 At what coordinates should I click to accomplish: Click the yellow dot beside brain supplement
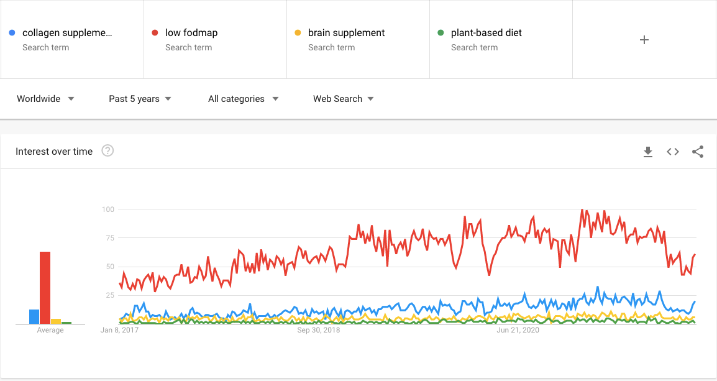(x=298, y=33)
